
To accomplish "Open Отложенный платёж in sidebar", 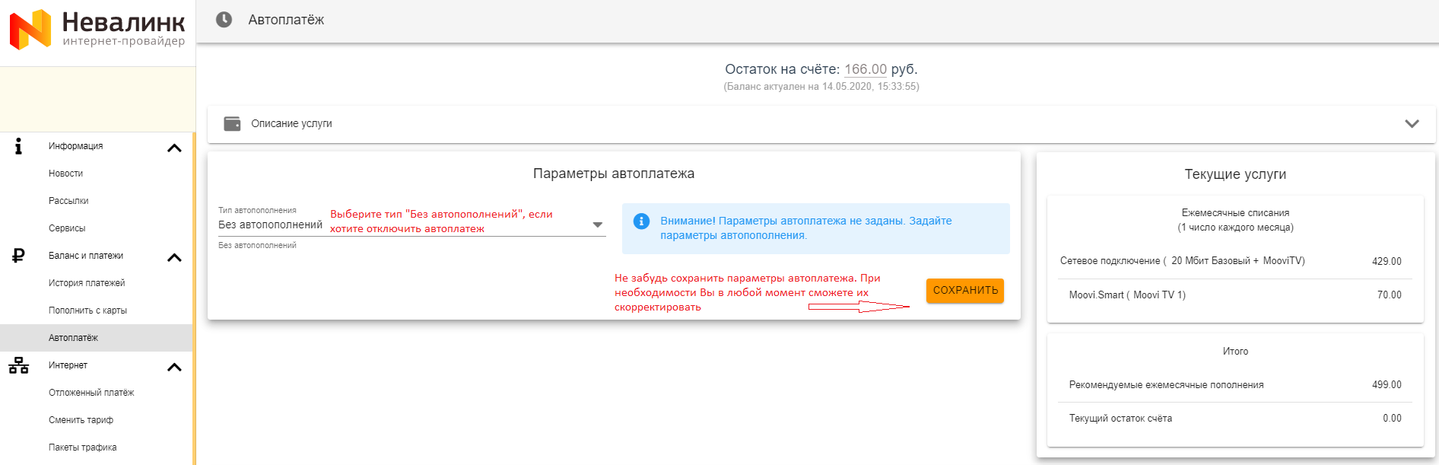I will pyautogui.click(x=91, y=393).
